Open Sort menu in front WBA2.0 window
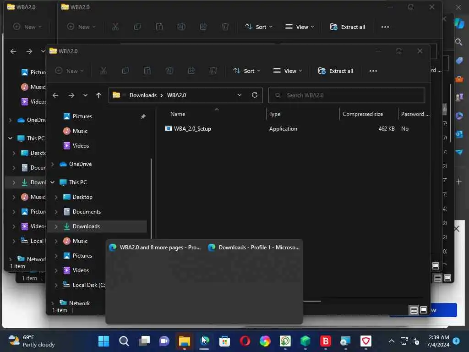Image resolution: width=469 pixels, height=352 pixels. 247,71
